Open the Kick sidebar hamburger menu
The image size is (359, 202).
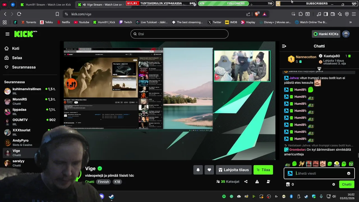[x=7, y=34]
